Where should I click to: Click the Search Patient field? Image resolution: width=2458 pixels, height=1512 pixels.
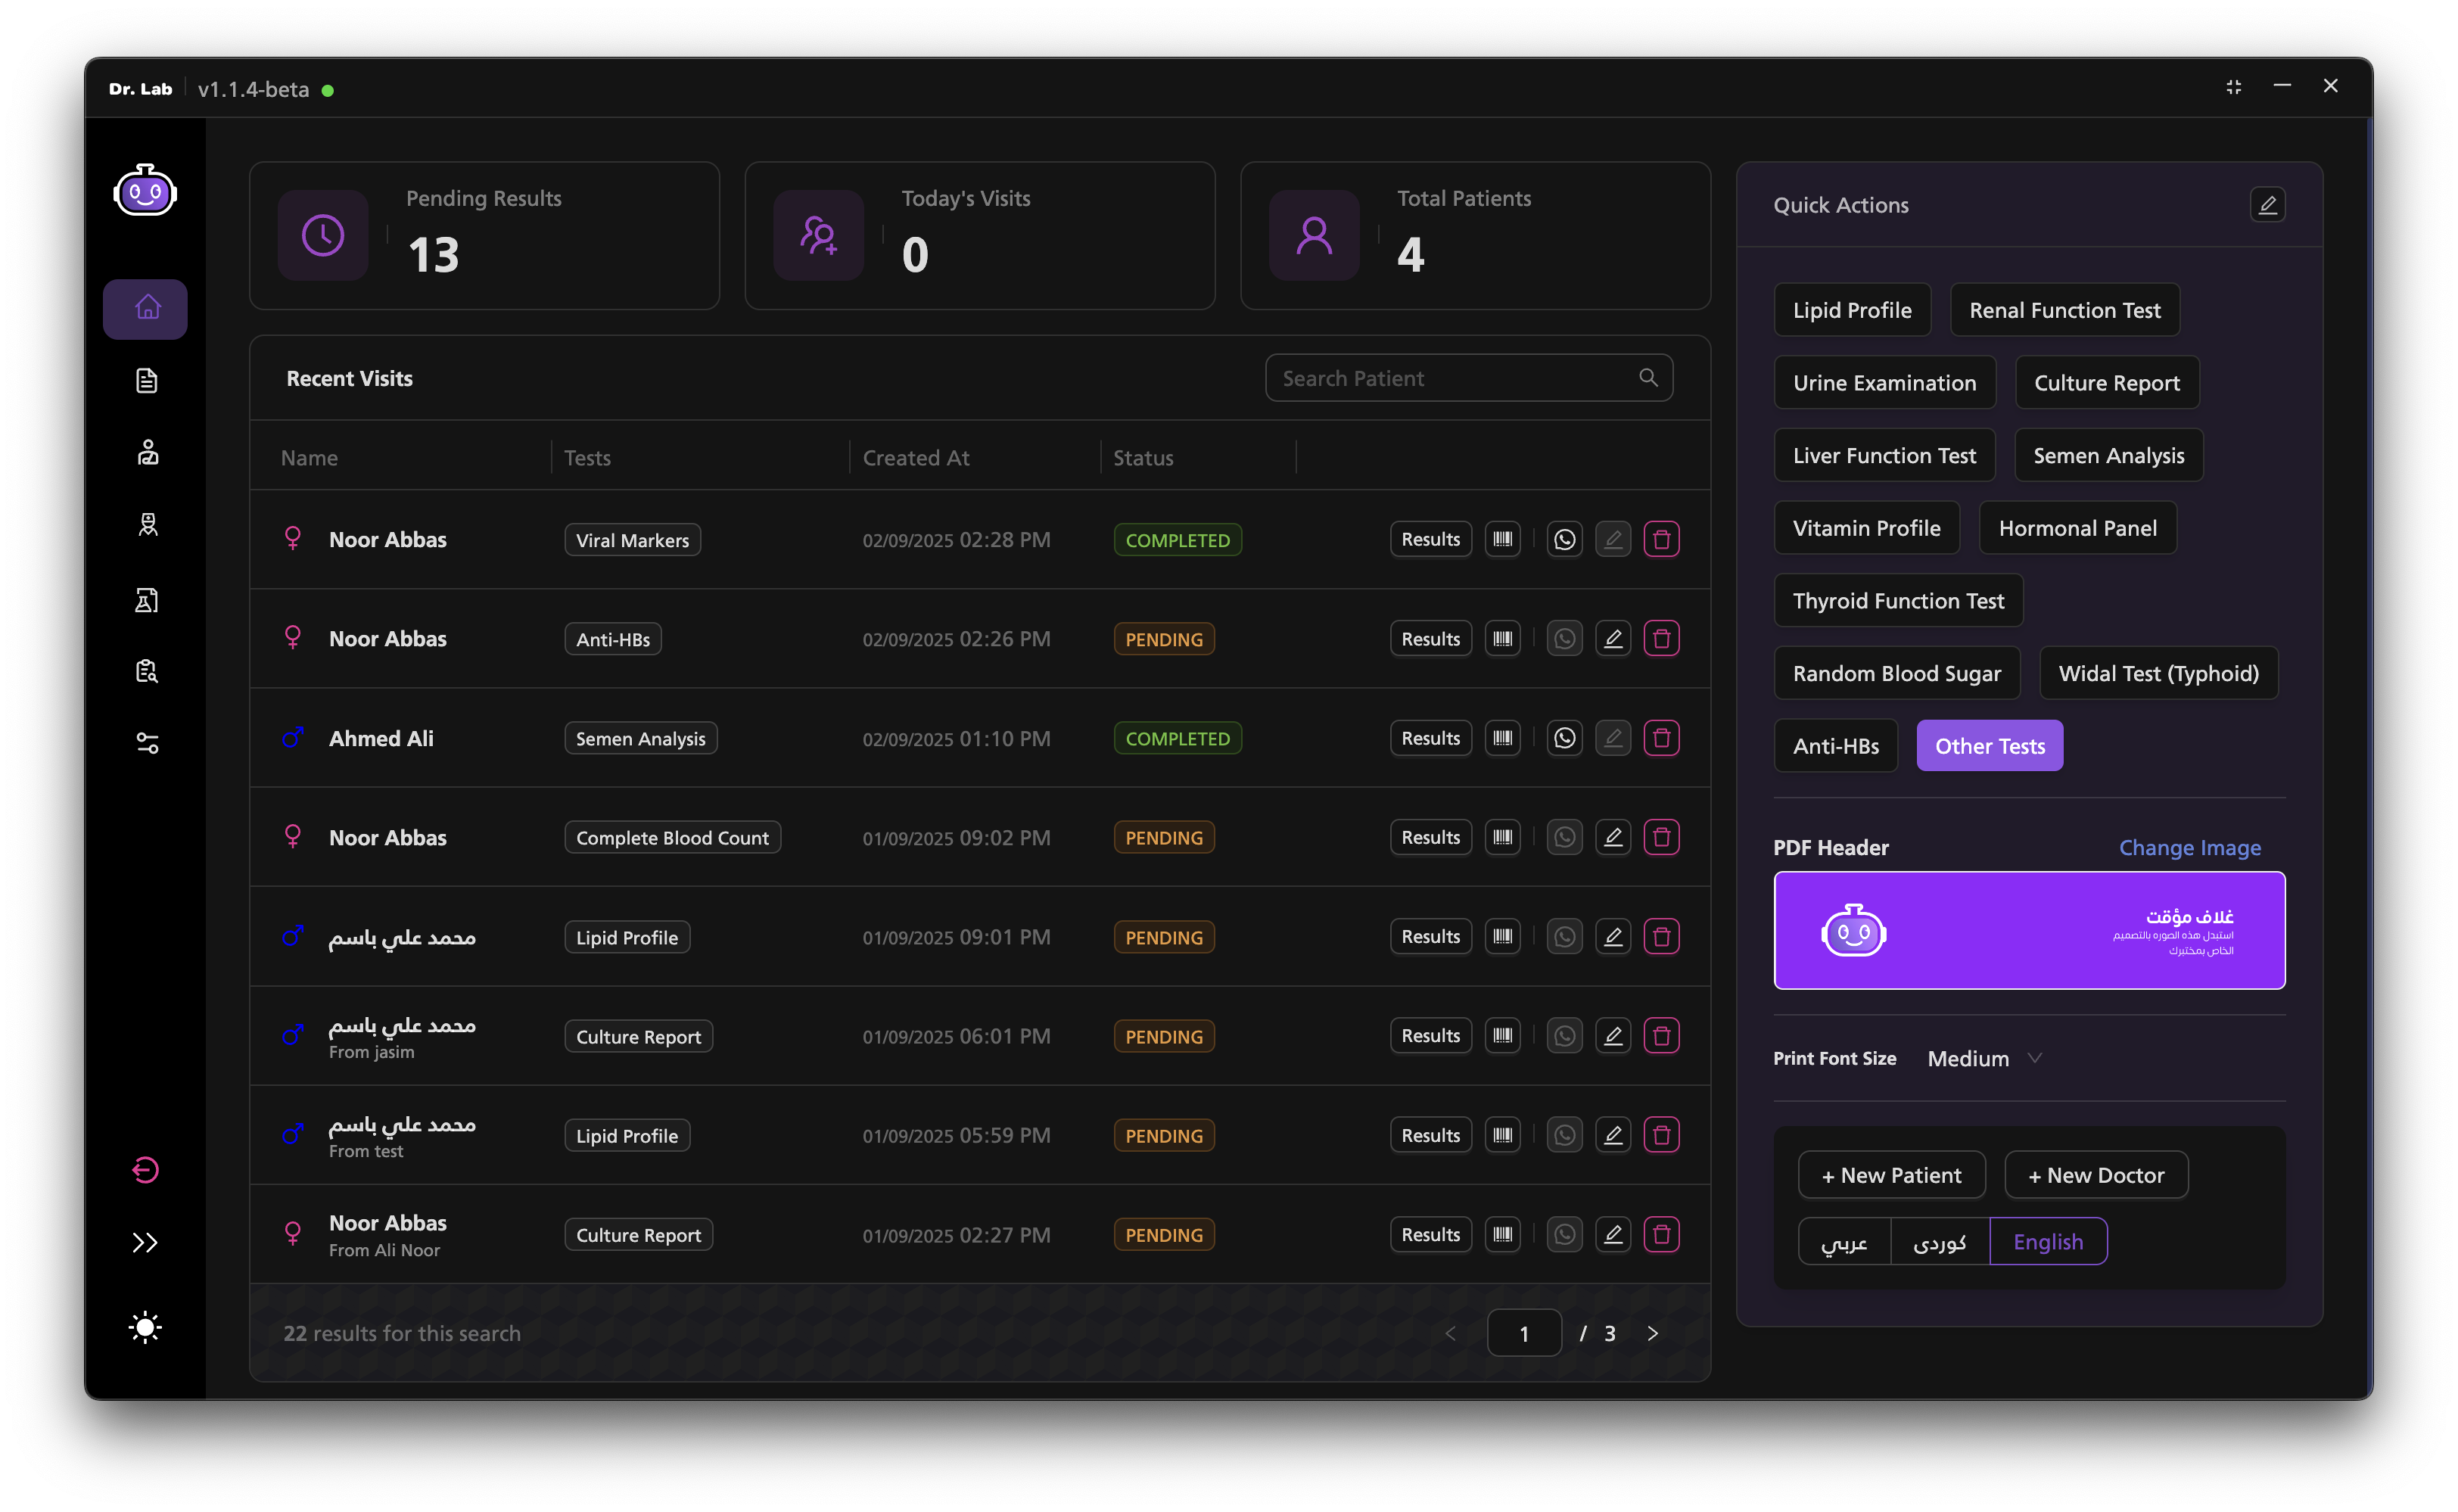tap(1455, 378)
